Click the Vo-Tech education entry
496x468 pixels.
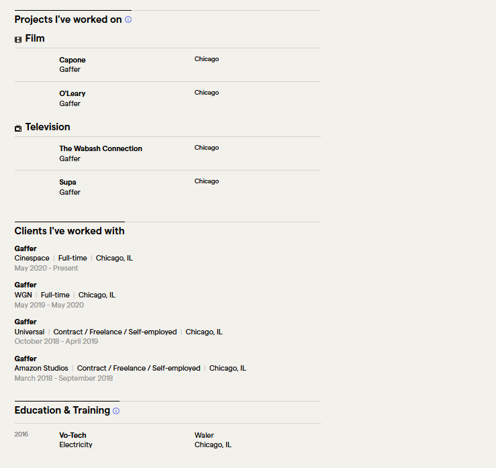72,435
